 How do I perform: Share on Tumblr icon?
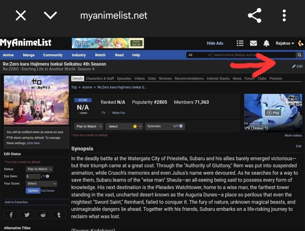[x=59, y=215]
